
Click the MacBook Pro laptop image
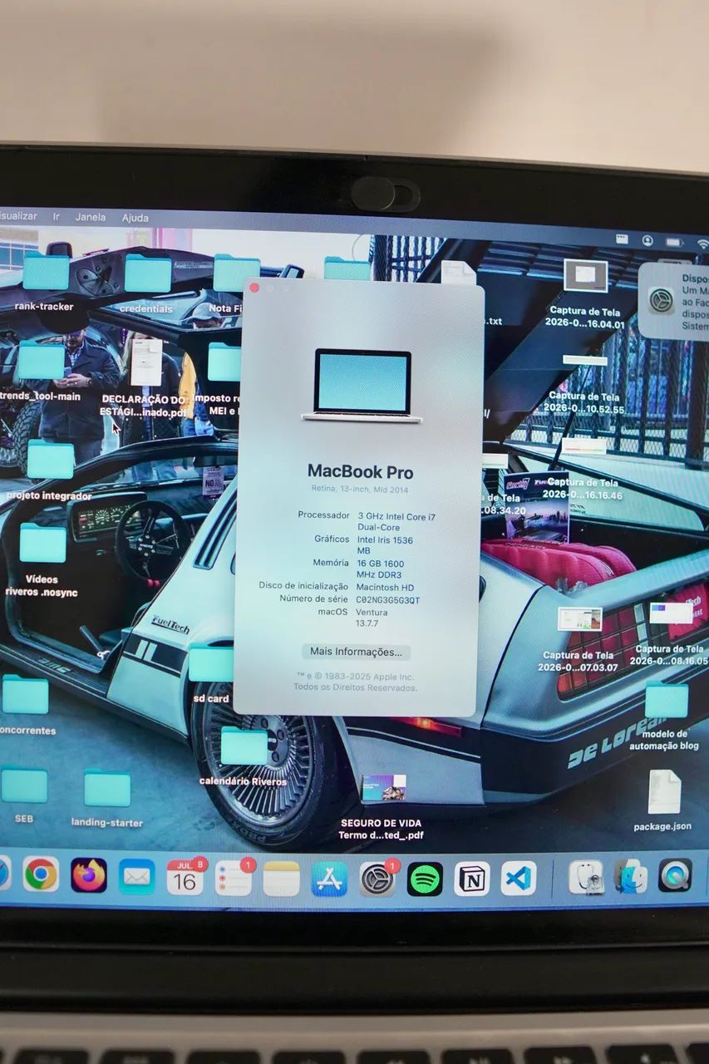click(x=362, y=386)
